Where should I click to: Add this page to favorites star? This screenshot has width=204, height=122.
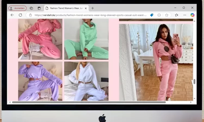point(167,15)
